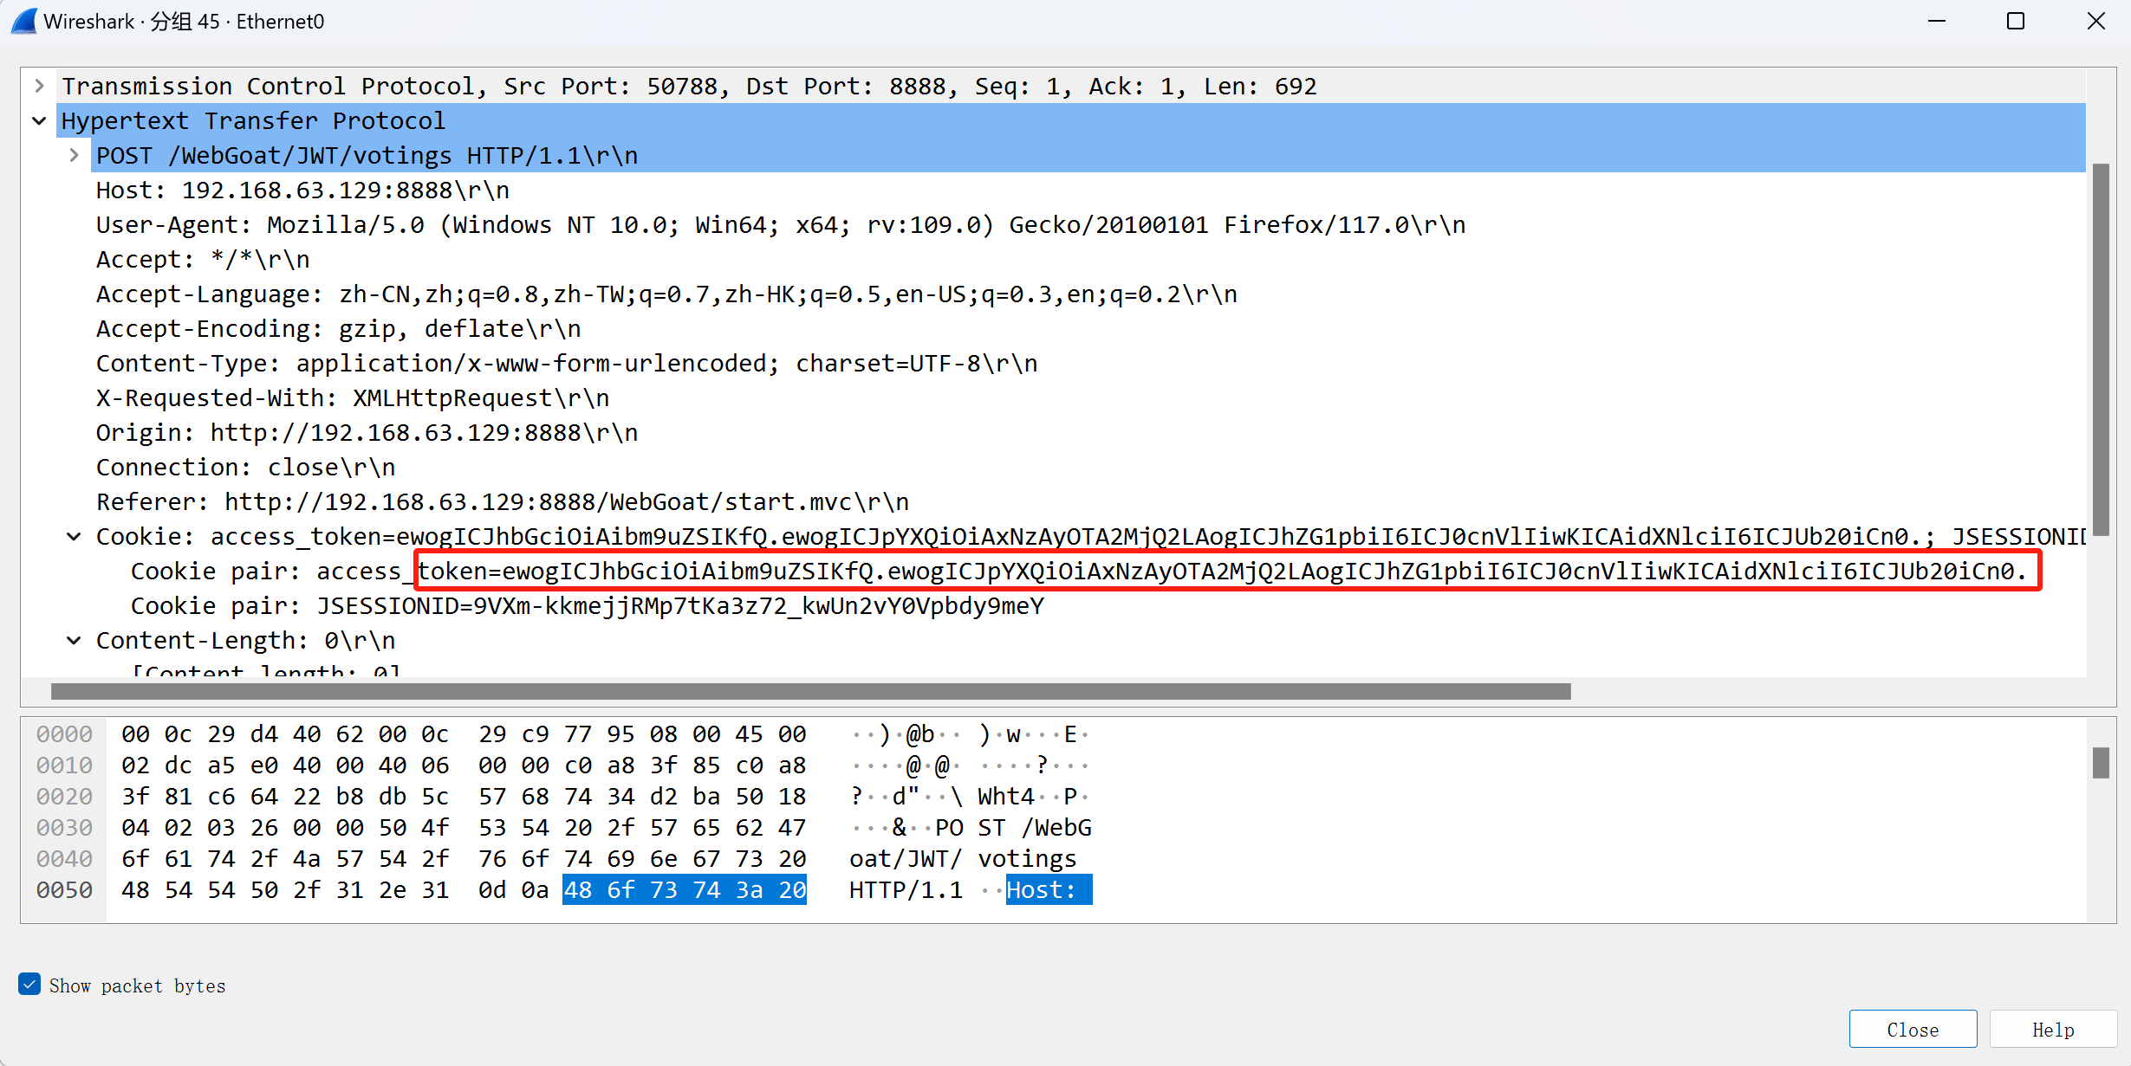
Task: Select the Cookie pair access_token line
Action: pos(1080,571)
